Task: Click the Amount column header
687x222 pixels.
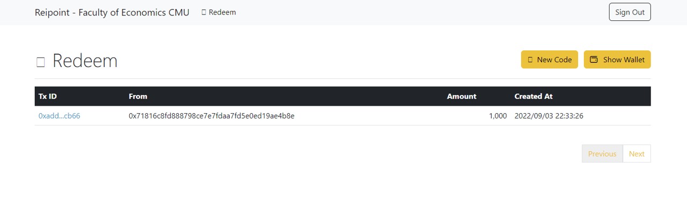Action: (462, 97)
